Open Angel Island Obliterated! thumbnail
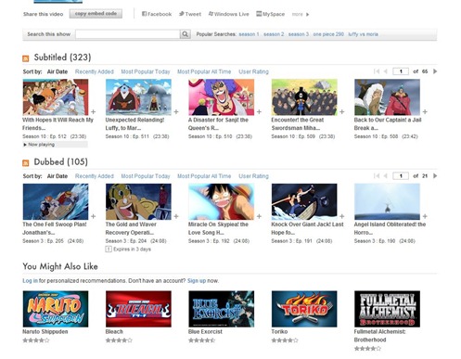 387,201
